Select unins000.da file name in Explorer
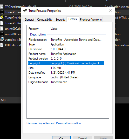 pos(13,29)
